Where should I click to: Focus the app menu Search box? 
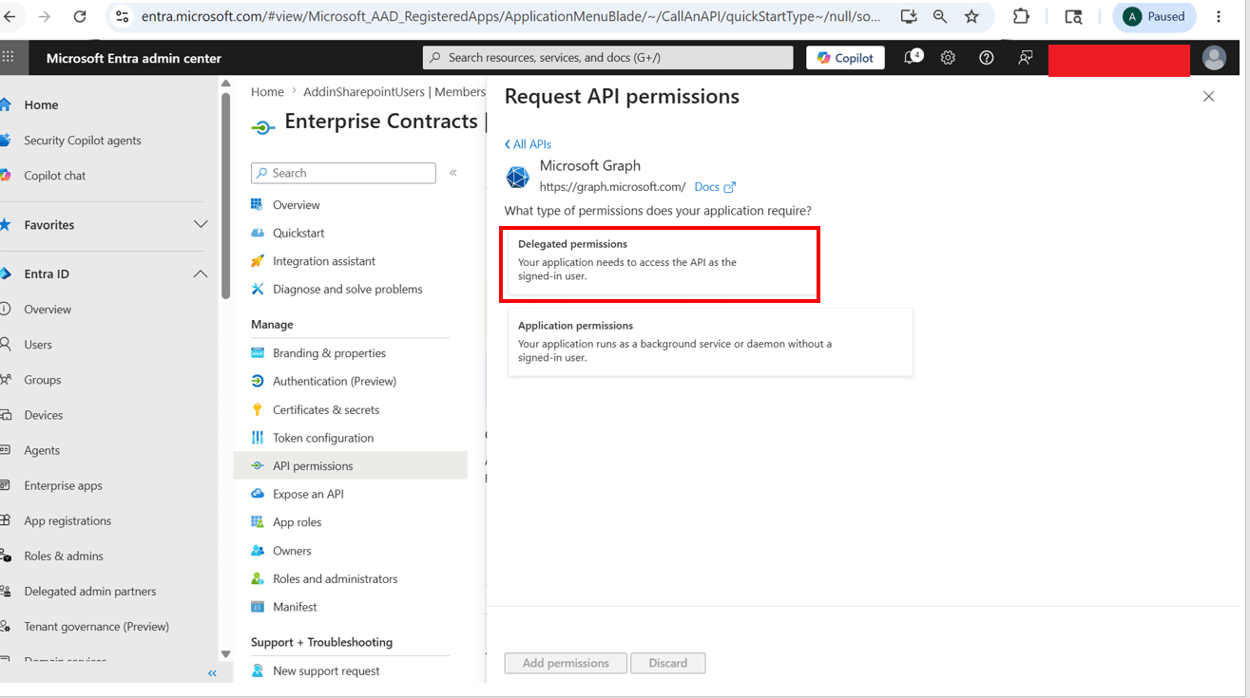tap(343, 173)
